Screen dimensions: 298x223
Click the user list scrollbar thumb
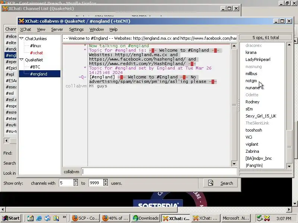[x=289, y=147]
